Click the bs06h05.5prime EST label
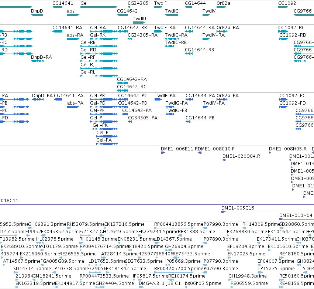Viewport: 314px width, 289px height. pos(203,283)
